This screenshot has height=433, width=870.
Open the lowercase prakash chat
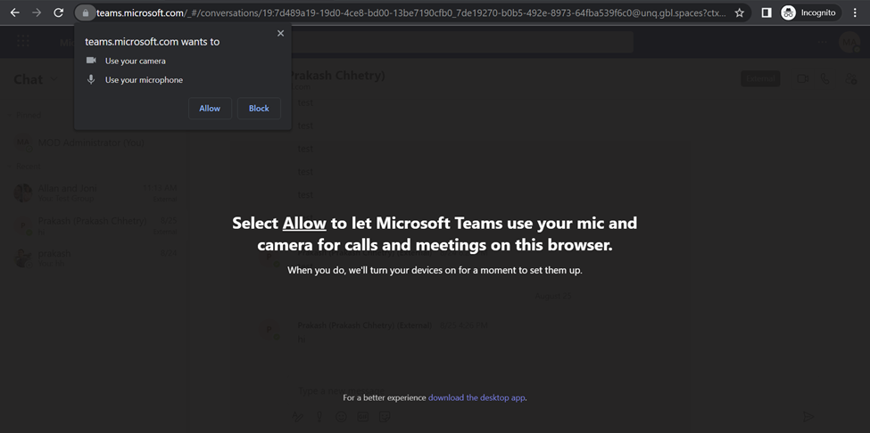pyautogui.click(x=95, y=258)
